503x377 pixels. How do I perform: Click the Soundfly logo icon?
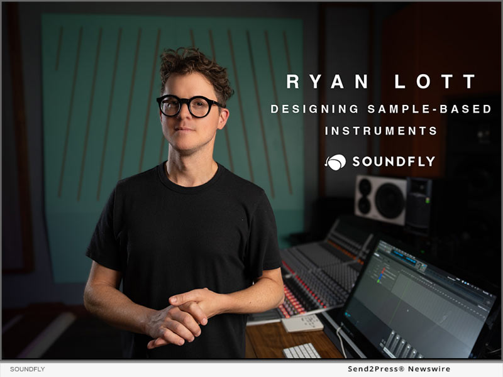[x=336, y=162]
